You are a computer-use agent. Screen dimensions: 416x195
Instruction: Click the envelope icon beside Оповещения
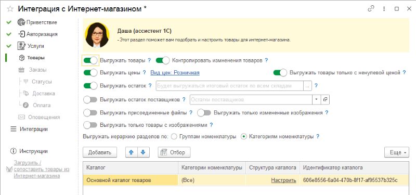tap(21, 117)
